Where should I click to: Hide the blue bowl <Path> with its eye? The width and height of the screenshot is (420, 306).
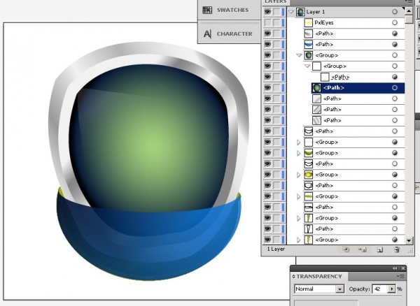(267, 45)
